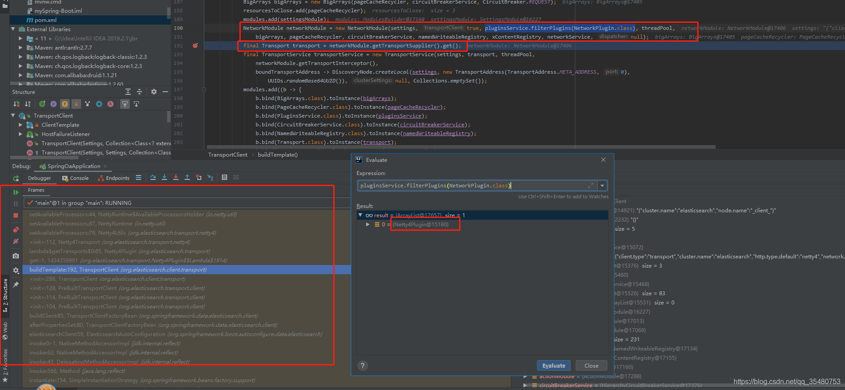The width and height of the screenshot is (845, 390).
Task: Sort Structure members alphabetically
Action: [x=28, y=104]
